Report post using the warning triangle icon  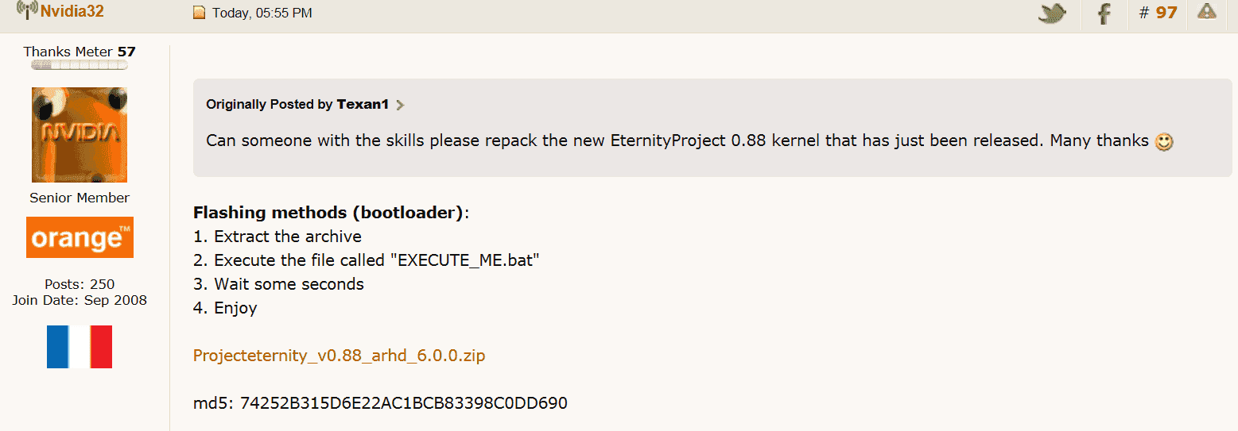point(1207,11)
